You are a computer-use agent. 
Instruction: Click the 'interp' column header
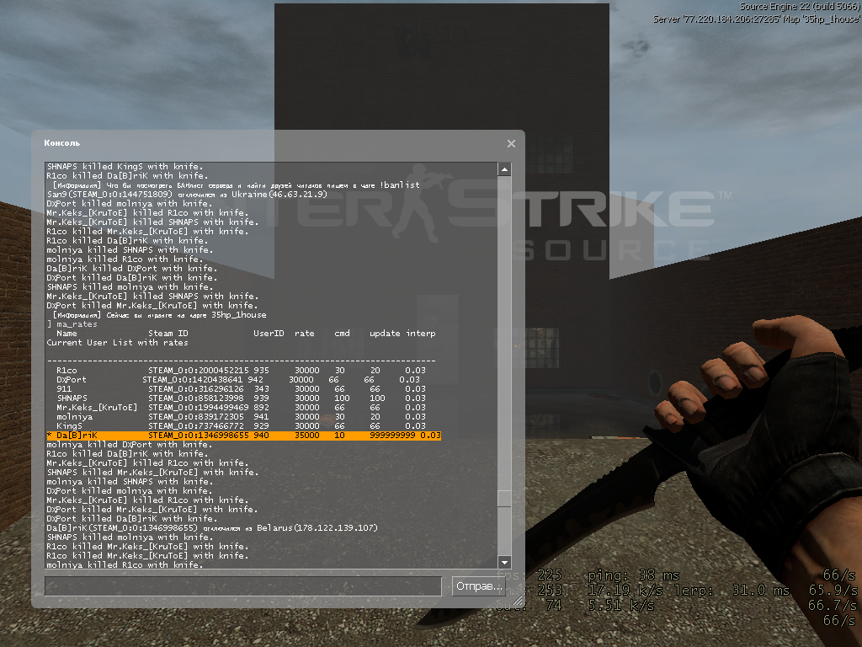(x=421, y=334)
